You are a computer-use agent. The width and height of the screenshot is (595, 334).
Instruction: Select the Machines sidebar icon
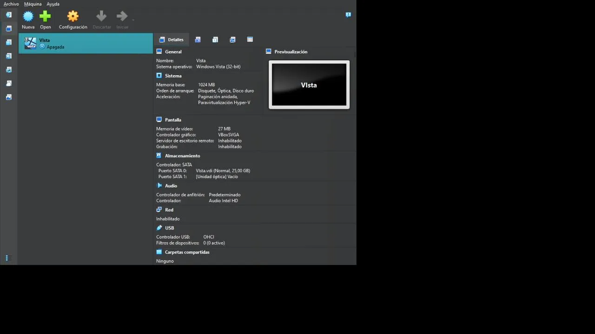click(8, 28)
